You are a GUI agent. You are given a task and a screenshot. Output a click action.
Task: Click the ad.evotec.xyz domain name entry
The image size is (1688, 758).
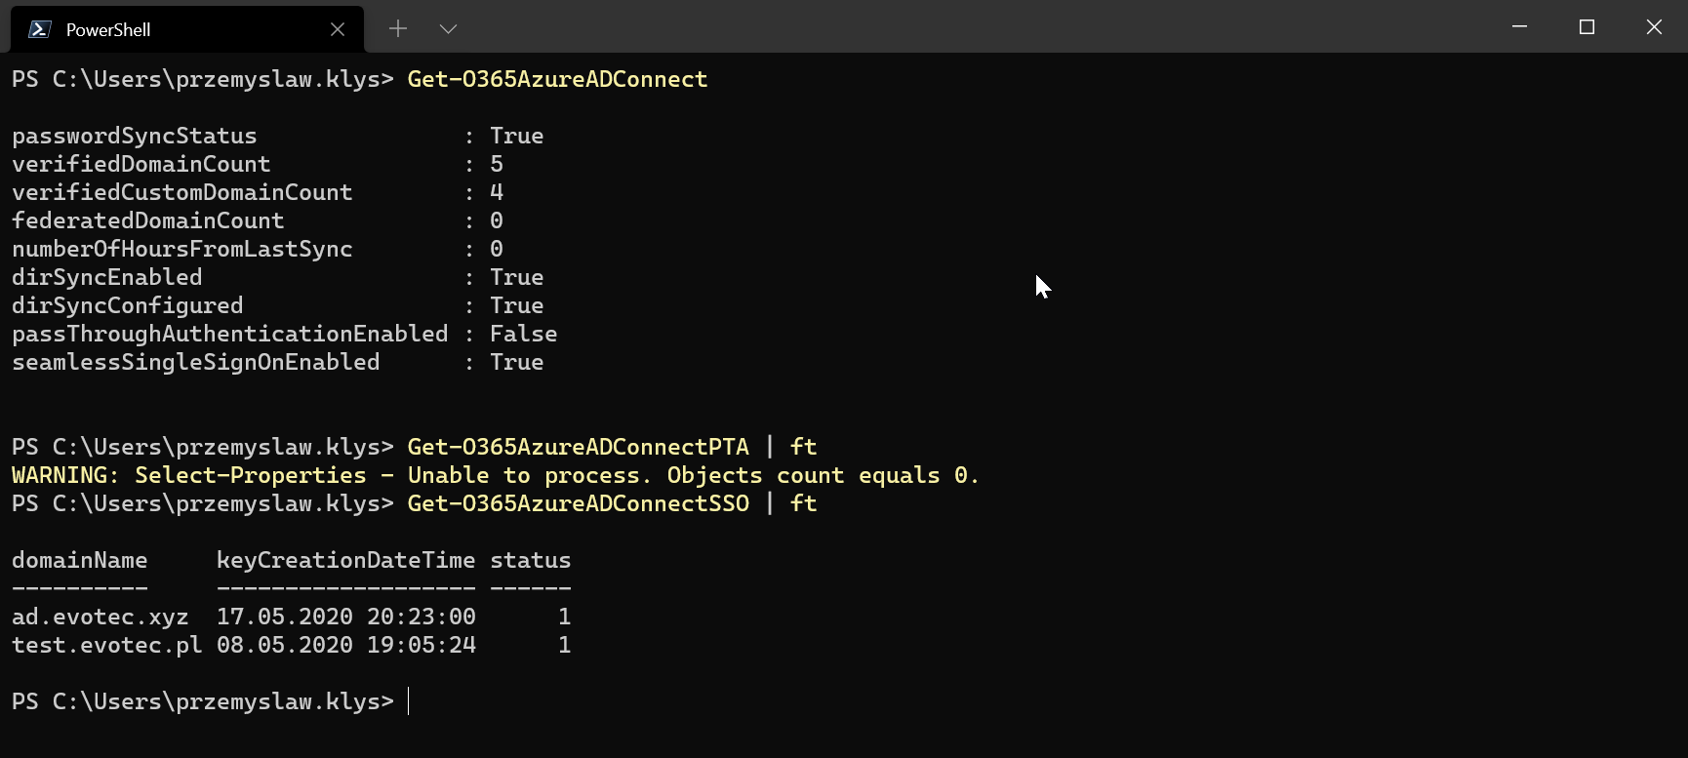point(100,617)
